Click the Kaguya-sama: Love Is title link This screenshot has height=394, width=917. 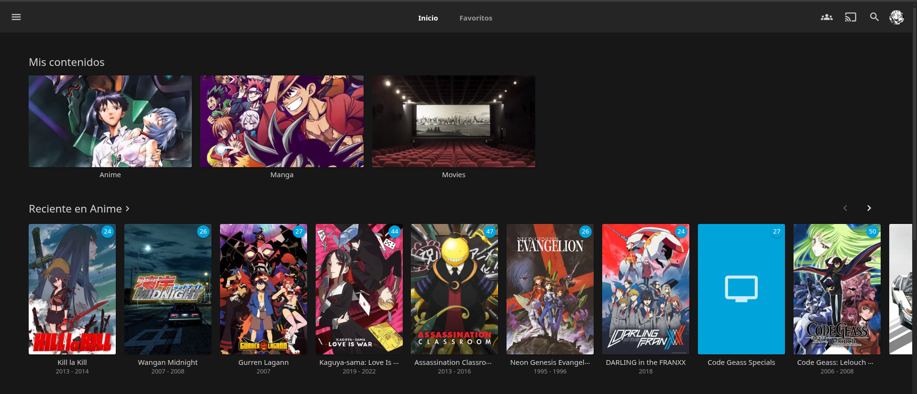point(359,362)
